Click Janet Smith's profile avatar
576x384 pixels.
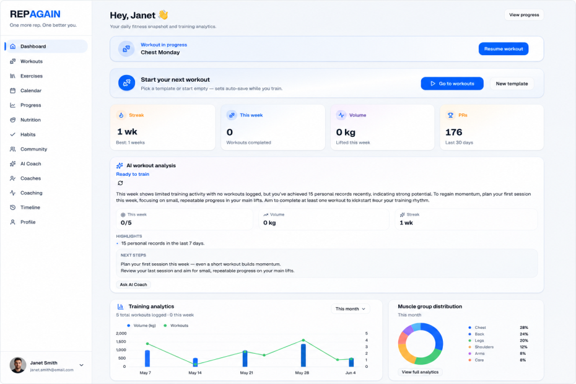17,365
